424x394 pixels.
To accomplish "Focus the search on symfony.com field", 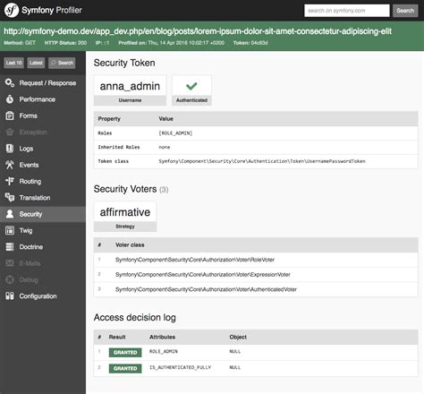I will 347,11.
